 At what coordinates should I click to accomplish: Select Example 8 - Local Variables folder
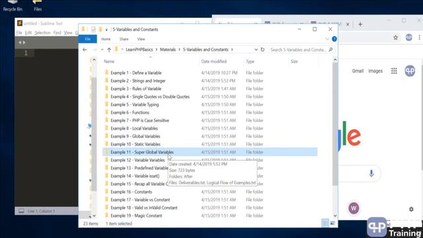point(134,128)
